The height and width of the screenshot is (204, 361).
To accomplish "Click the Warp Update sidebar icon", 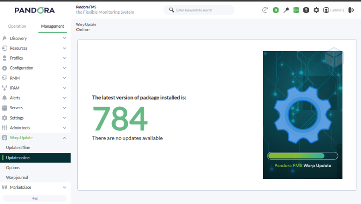I will pyautogui.click(x=4, y=138).
